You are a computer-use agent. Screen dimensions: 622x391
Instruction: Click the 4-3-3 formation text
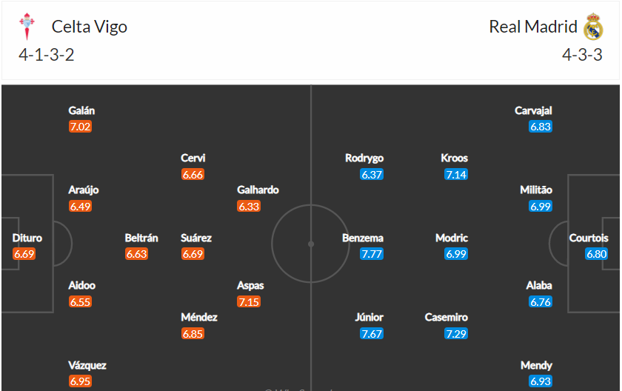pos(582,55)
